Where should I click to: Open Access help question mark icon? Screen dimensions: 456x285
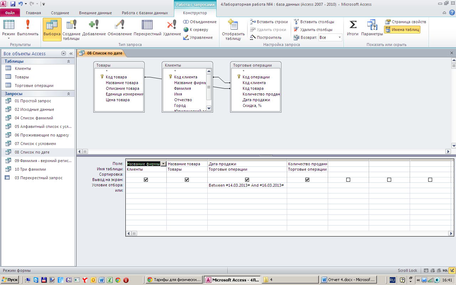pyautogui.click(x=452, y=13)
